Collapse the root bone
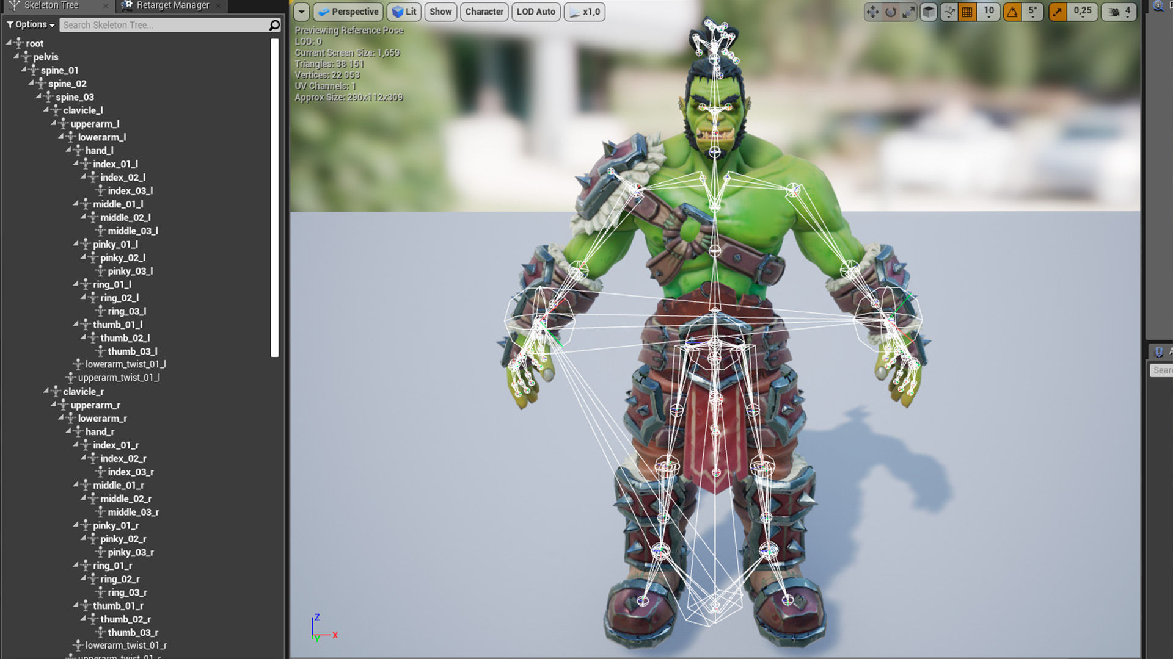 [x=9, y=42]
